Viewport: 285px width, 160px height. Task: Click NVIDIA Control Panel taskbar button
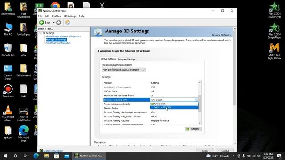89,156
